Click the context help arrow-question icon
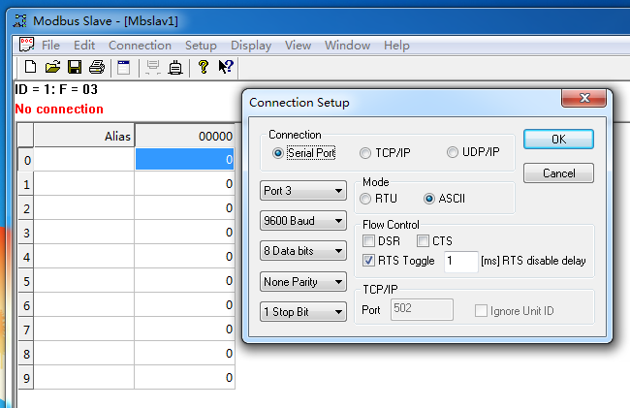Image resolution: width=630 pixels, height=408 pixels. (226, 67)
